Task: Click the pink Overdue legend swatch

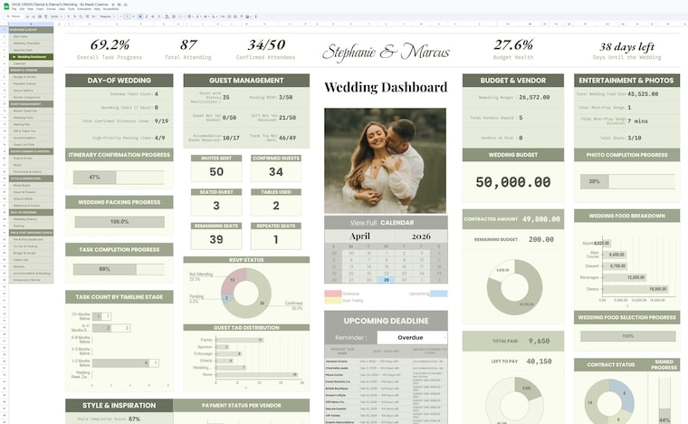Action: (x=333, y=294)
